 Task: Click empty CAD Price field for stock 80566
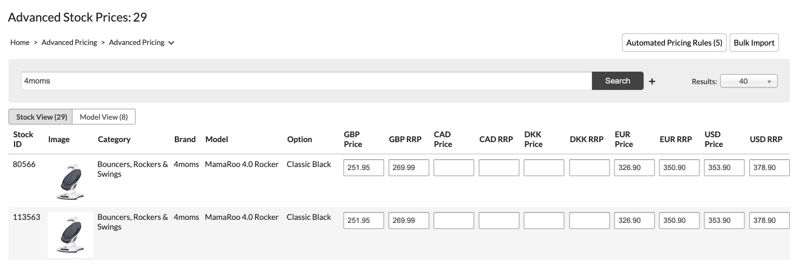[454, 168]
